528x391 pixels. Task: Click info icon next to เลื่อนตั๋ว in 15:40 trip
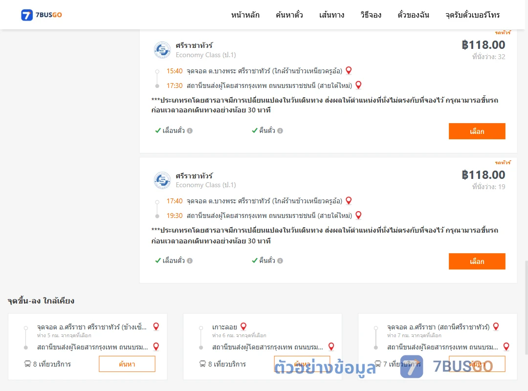pos(190,130)
